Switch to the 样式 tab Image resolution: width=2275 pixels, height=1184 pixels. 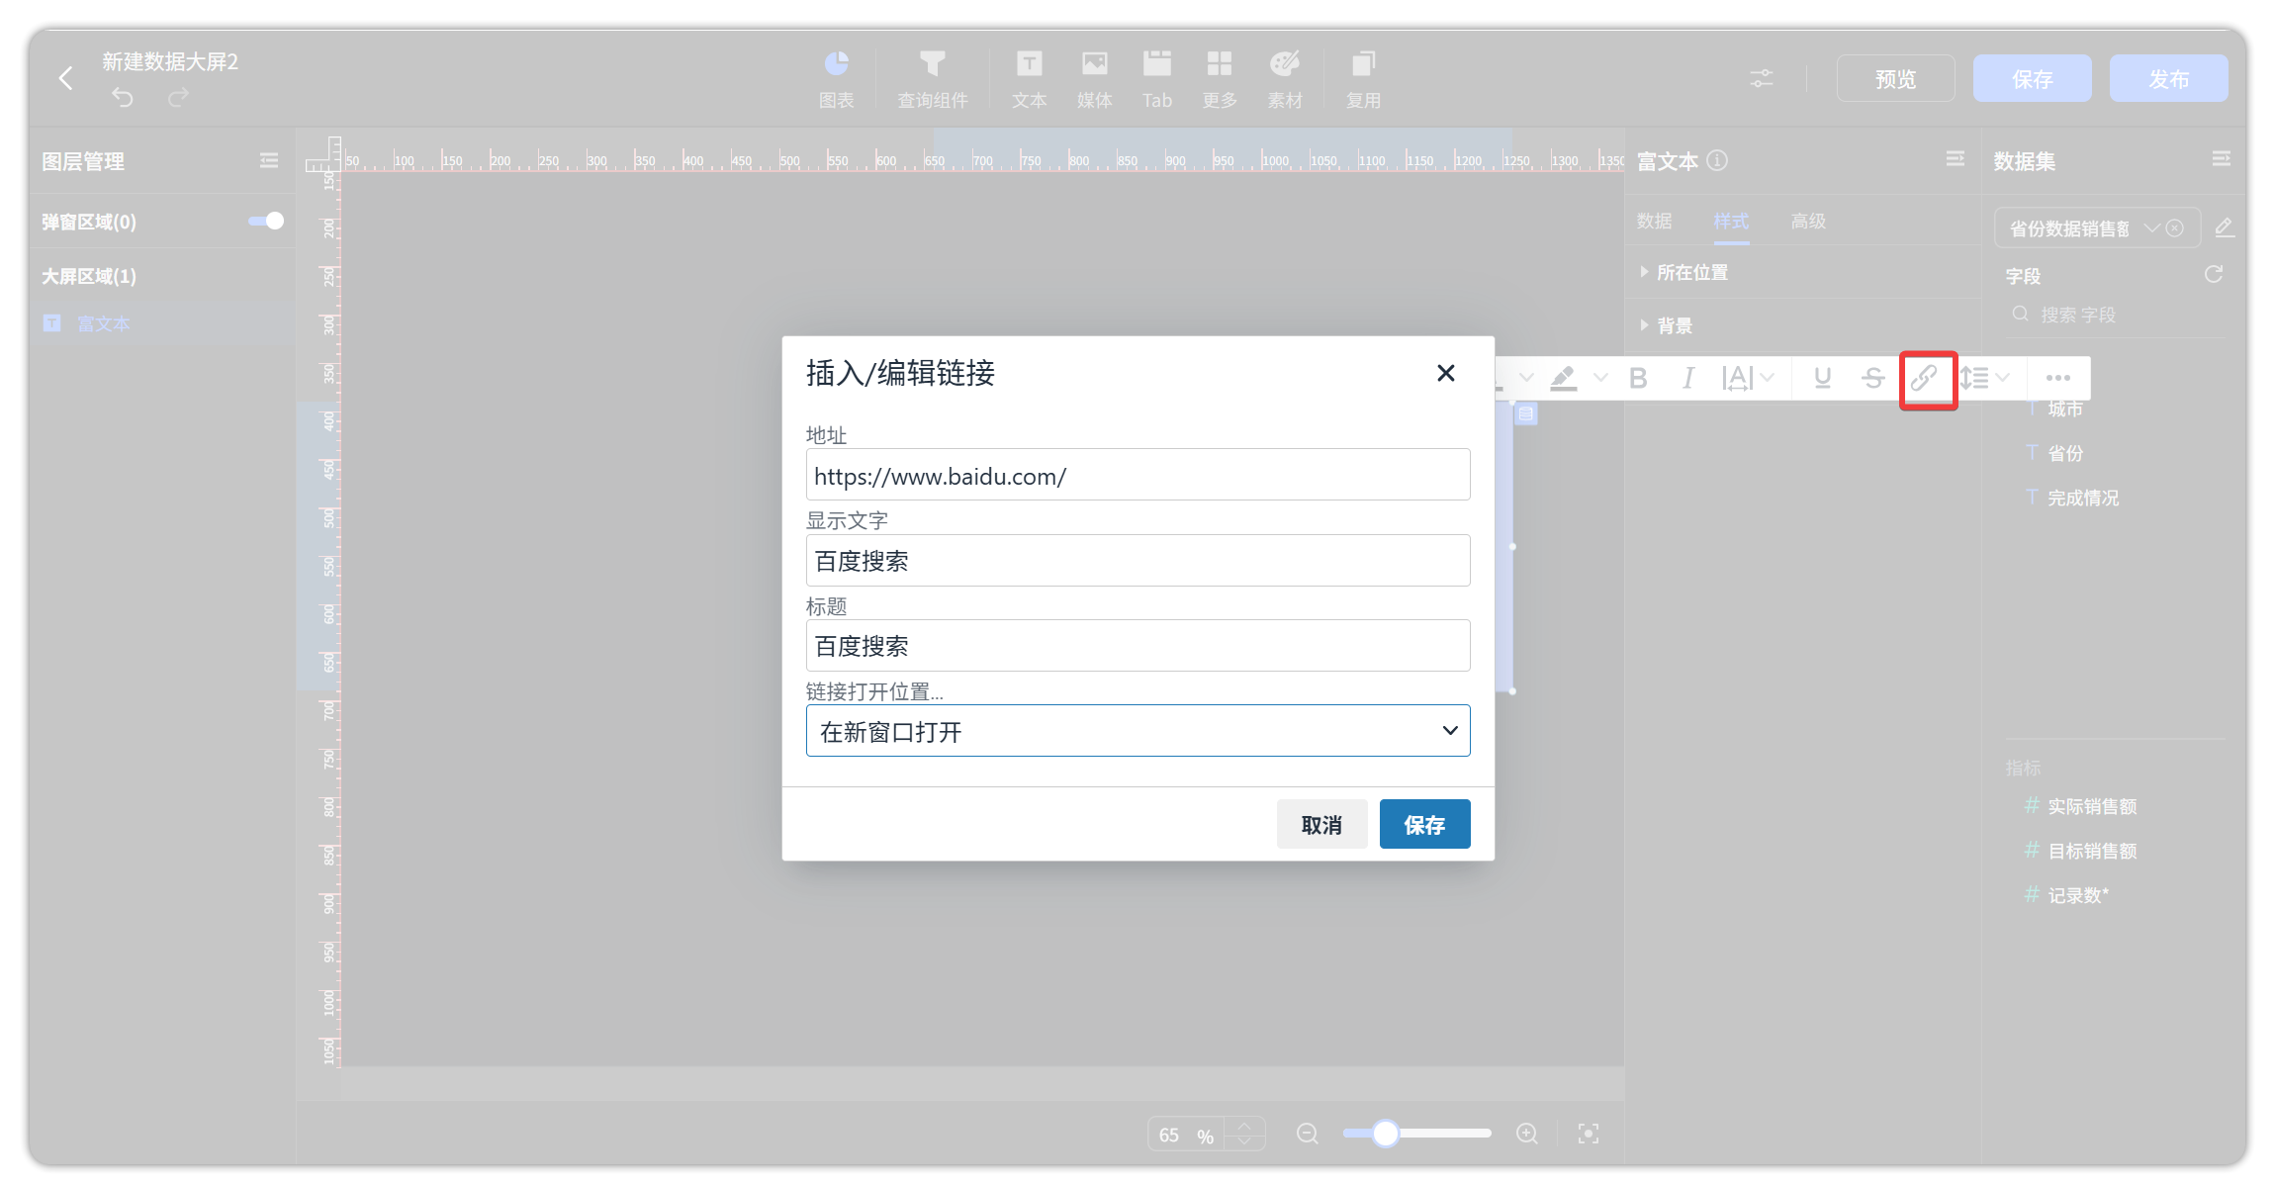click(1731, 221)
